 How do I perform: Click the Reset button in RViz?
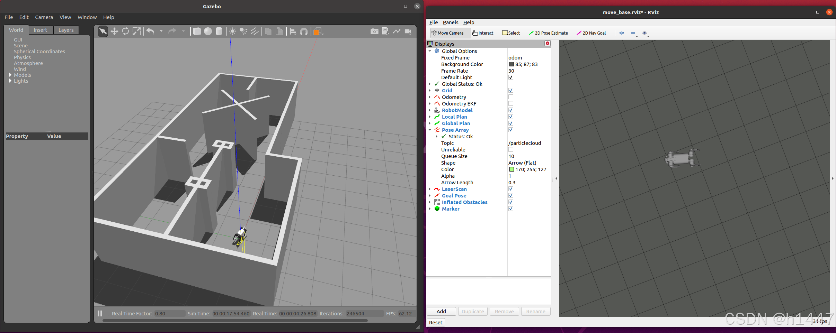pos(436,322)
